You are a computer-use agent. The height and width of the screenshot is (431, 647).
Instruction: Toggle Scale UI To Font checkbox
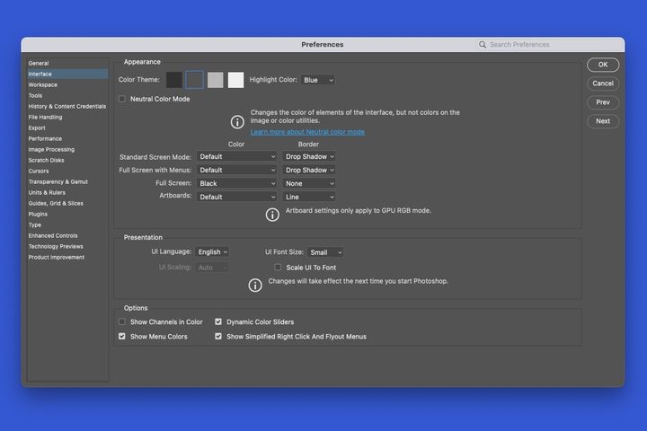tap(278, 268)
